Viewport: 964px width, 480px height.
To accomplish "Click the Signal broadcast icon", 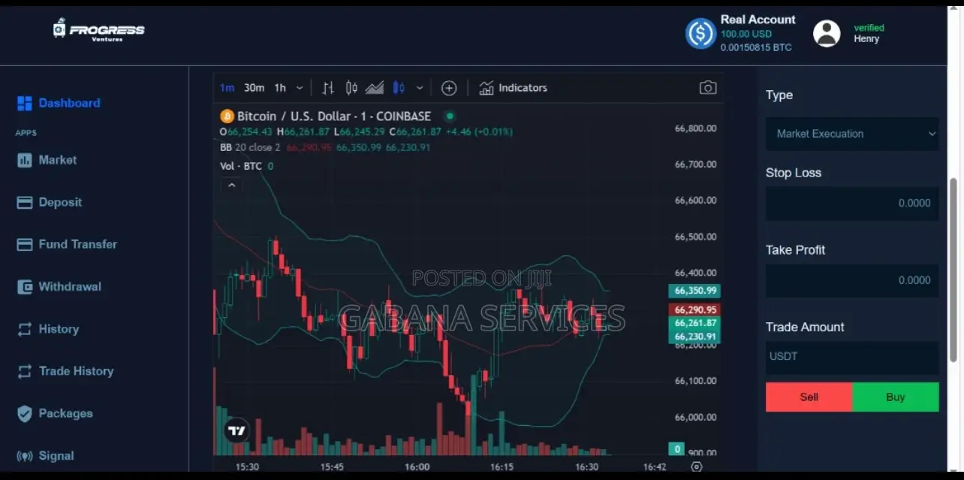I will coord(25,455).
